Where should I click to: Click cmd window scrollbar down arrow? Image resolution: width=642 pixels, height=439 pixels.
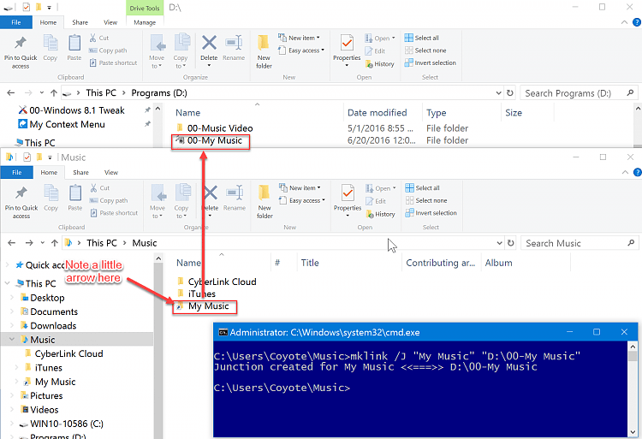(633, 432)
